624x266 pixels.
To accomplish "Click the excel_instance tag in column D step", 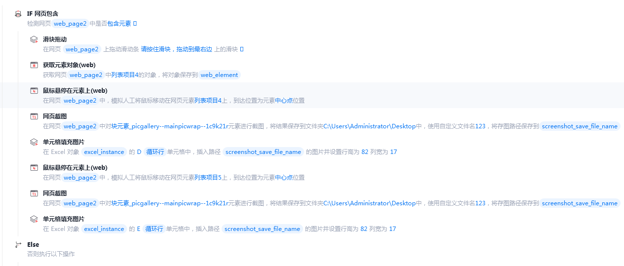I will [104, 152].
